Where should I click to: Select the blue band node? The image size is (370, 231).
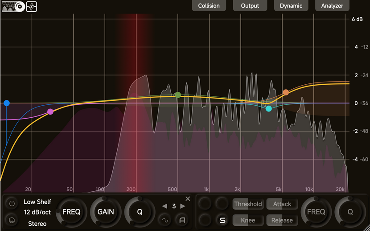pos(7,103)
